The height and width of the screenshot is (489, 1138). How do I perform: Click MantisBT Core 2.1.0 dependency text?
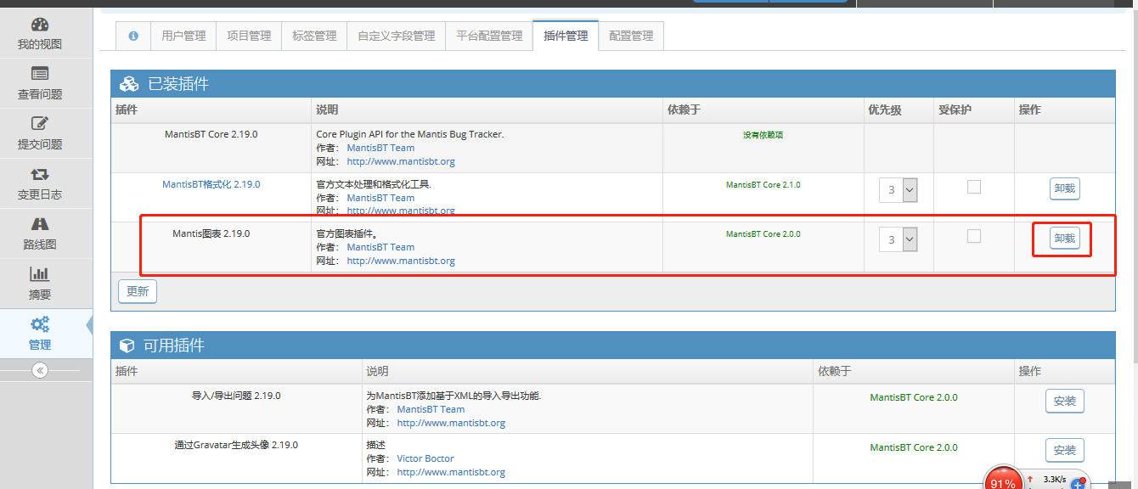763,184
